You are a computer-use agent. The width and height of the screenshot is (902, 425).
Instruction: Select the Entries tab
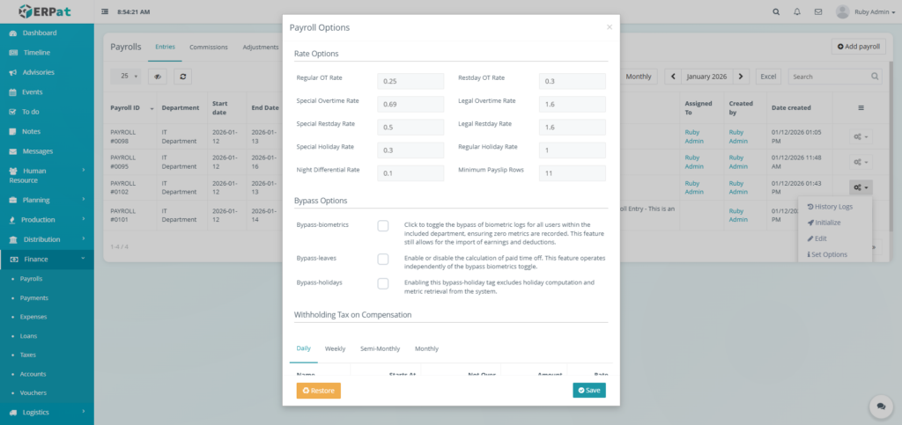(165, 48)
